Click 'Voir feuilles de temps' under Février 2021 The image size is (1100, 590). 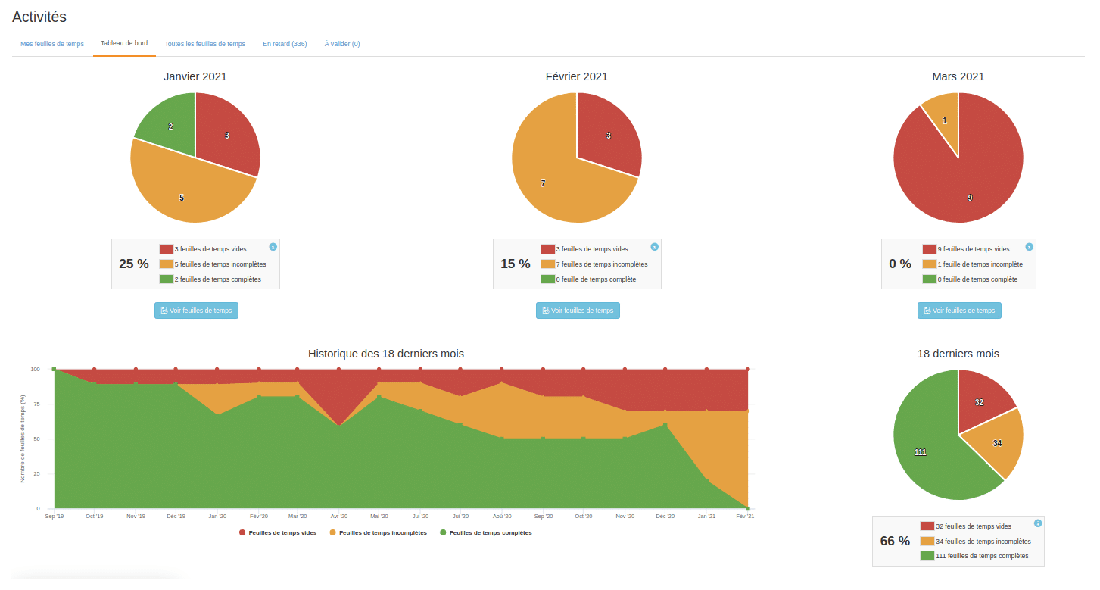point(578,311)
